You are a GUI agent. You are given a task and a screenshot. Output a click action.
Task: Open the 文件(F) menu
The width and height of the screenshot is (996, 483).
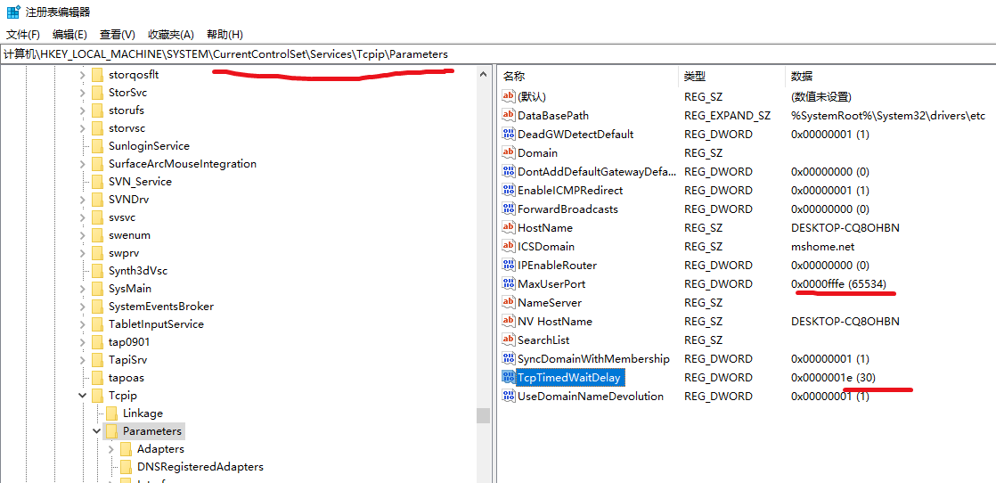(23, 35)
